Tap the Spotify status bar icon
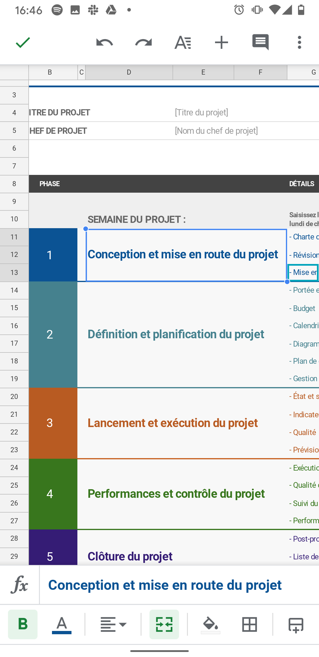The height and width of the screenshot is (657, 319). 57,10
